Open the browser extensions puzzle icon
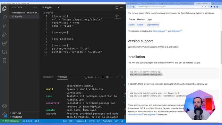 (x=212, y=7)
